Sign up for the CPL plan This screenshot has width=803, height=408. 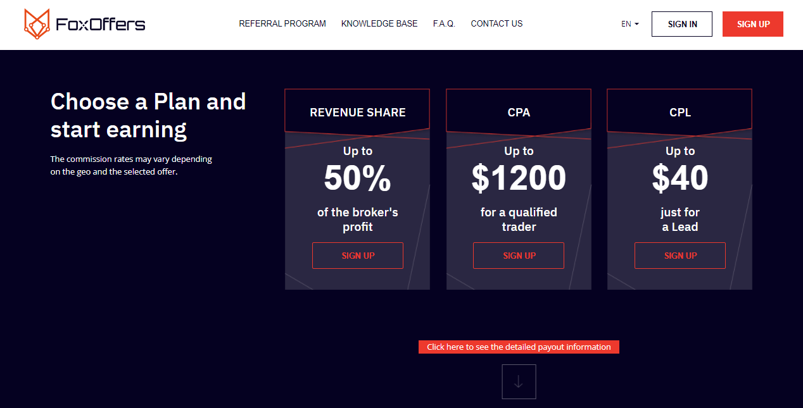[680, 256]
